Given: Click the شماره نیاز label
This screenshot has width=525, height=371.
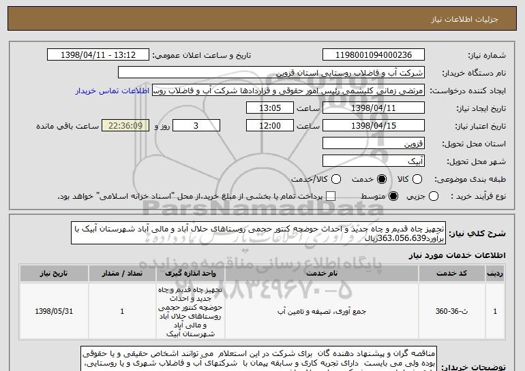Looking at the screenshot, I should pyautogui.click(x=487, y=55).
